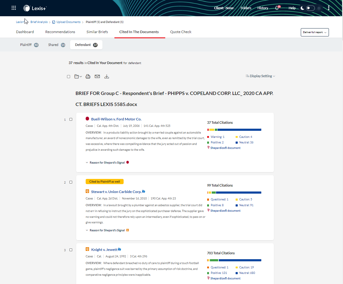This screenshot has height=284, width=343.
Task: Open the Deliver full report dropdown
Action: point(315,32)
